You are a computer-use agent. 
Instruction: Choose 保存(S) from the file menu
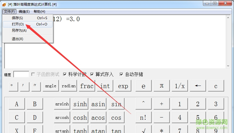point(28,18)
